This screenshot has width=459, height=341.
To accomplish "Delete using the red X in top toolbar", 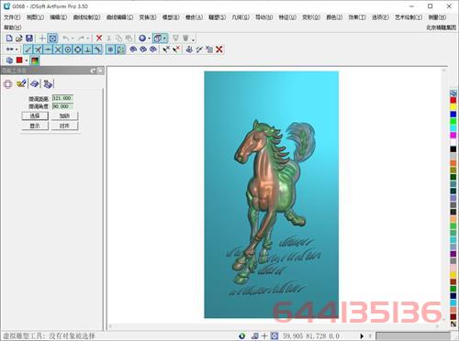I will pyautogui.click(x=99, y=38).
